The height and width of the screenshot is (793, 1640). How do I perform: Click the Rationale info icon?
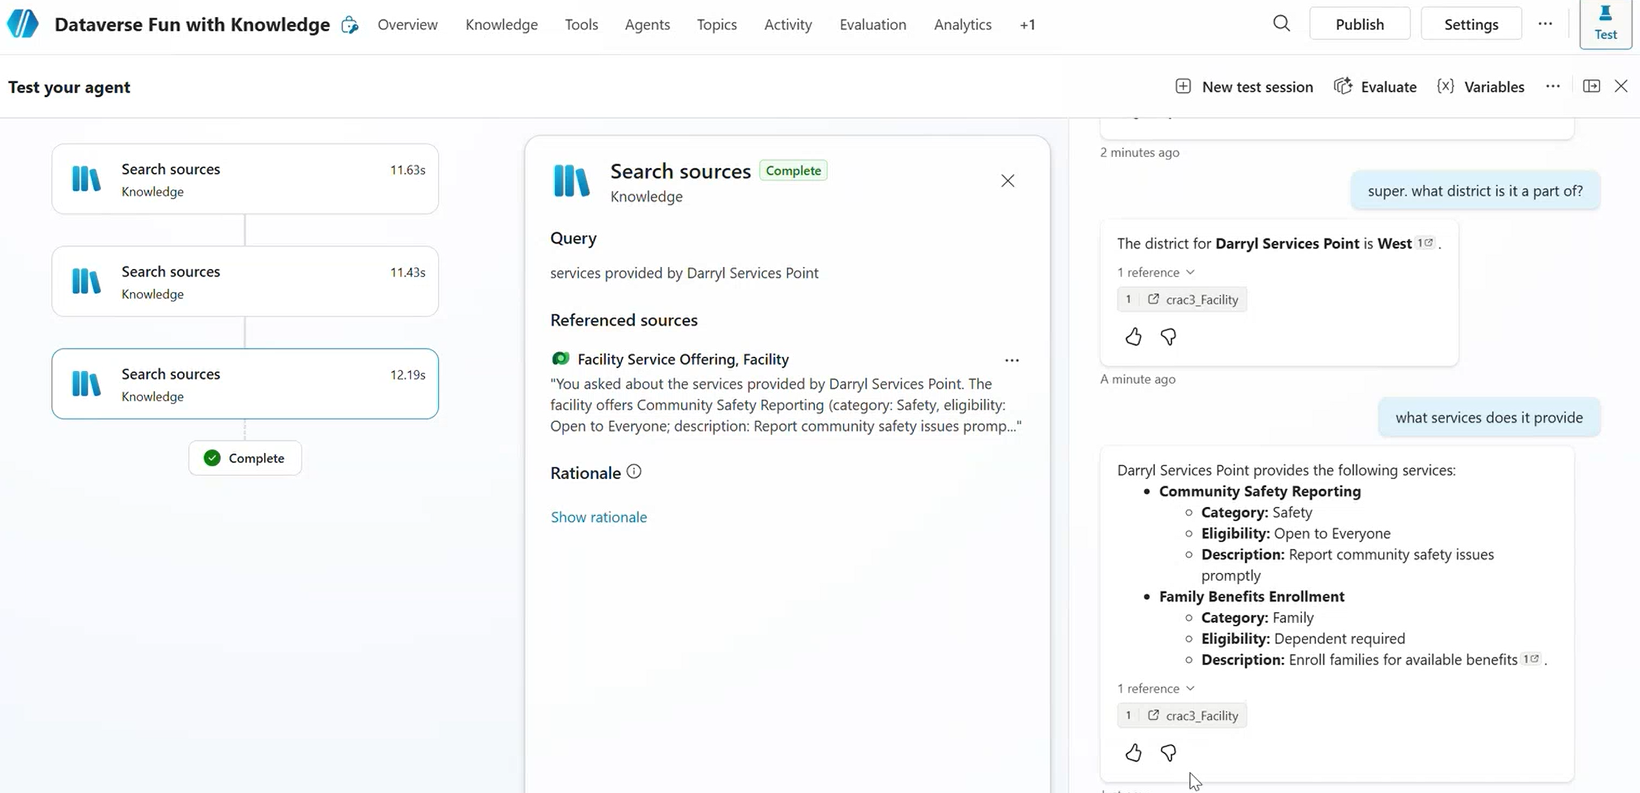[x=634, y=471]
